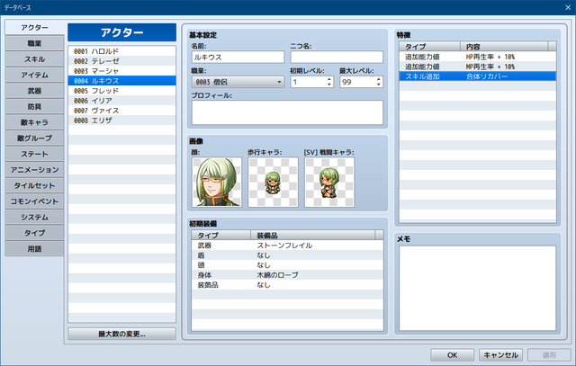Select actor 0002 テレーゼ
The width and height of the screenshot is (576, 366).
122,61
